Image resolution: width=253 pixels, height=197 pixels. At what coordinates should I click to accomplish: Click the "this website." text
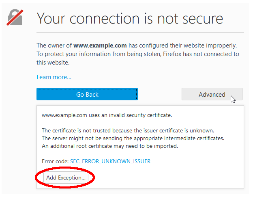[x=53, y=63]
